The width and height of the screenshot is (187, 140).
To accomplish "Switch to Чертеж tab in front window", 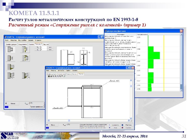I will pos(81,74).
